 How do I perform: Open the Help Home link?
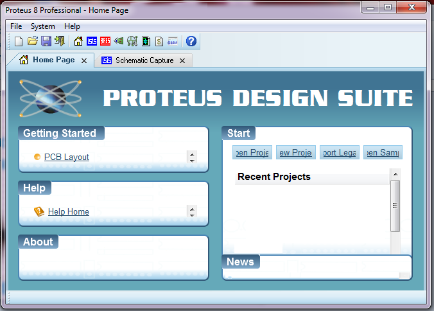pos(68,211)
